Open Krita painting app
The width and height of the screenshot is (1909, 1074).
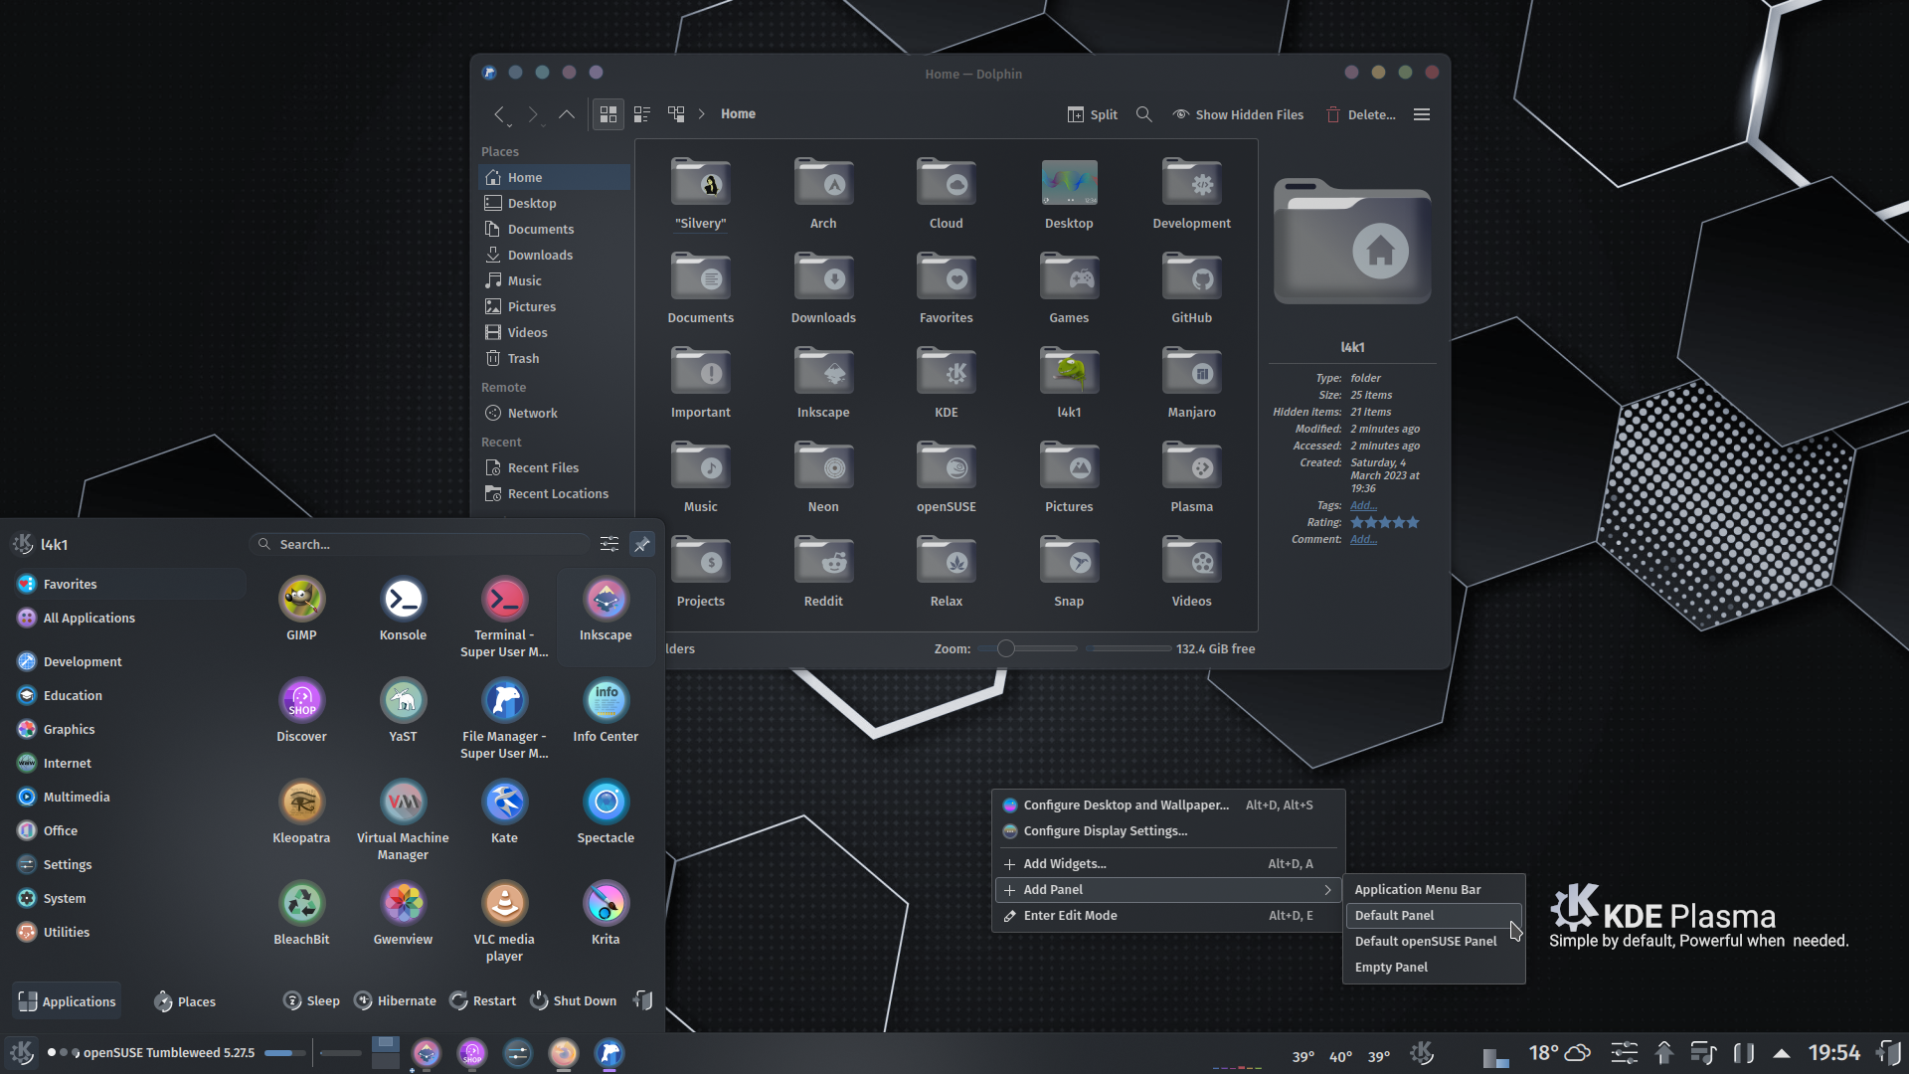click(x=606, y=904)
